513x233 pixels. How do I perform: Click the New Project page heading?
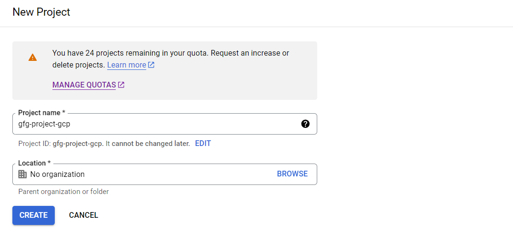(41, 12)
